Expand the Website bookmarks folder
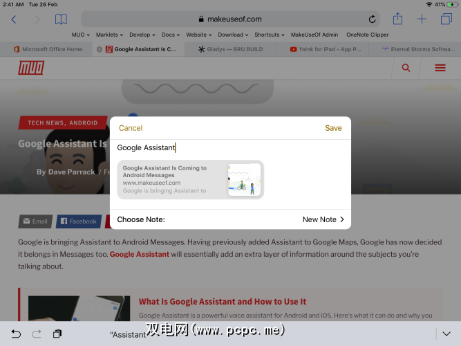 pyautogui.click(x=199, y=35)
